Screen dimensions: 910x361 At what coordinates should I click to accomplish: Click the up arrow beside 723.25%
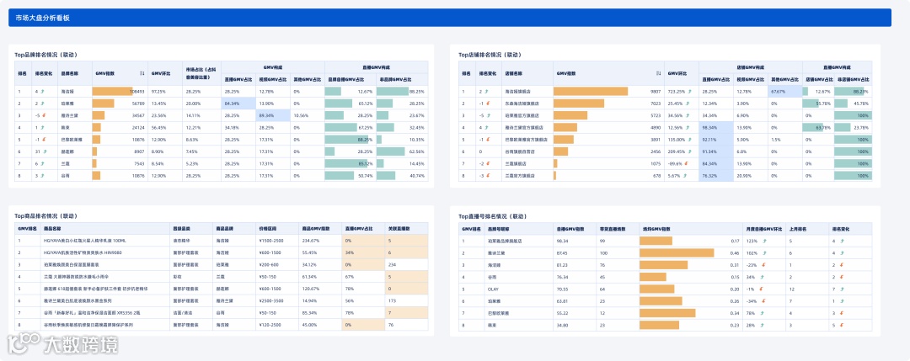(688, 92)
